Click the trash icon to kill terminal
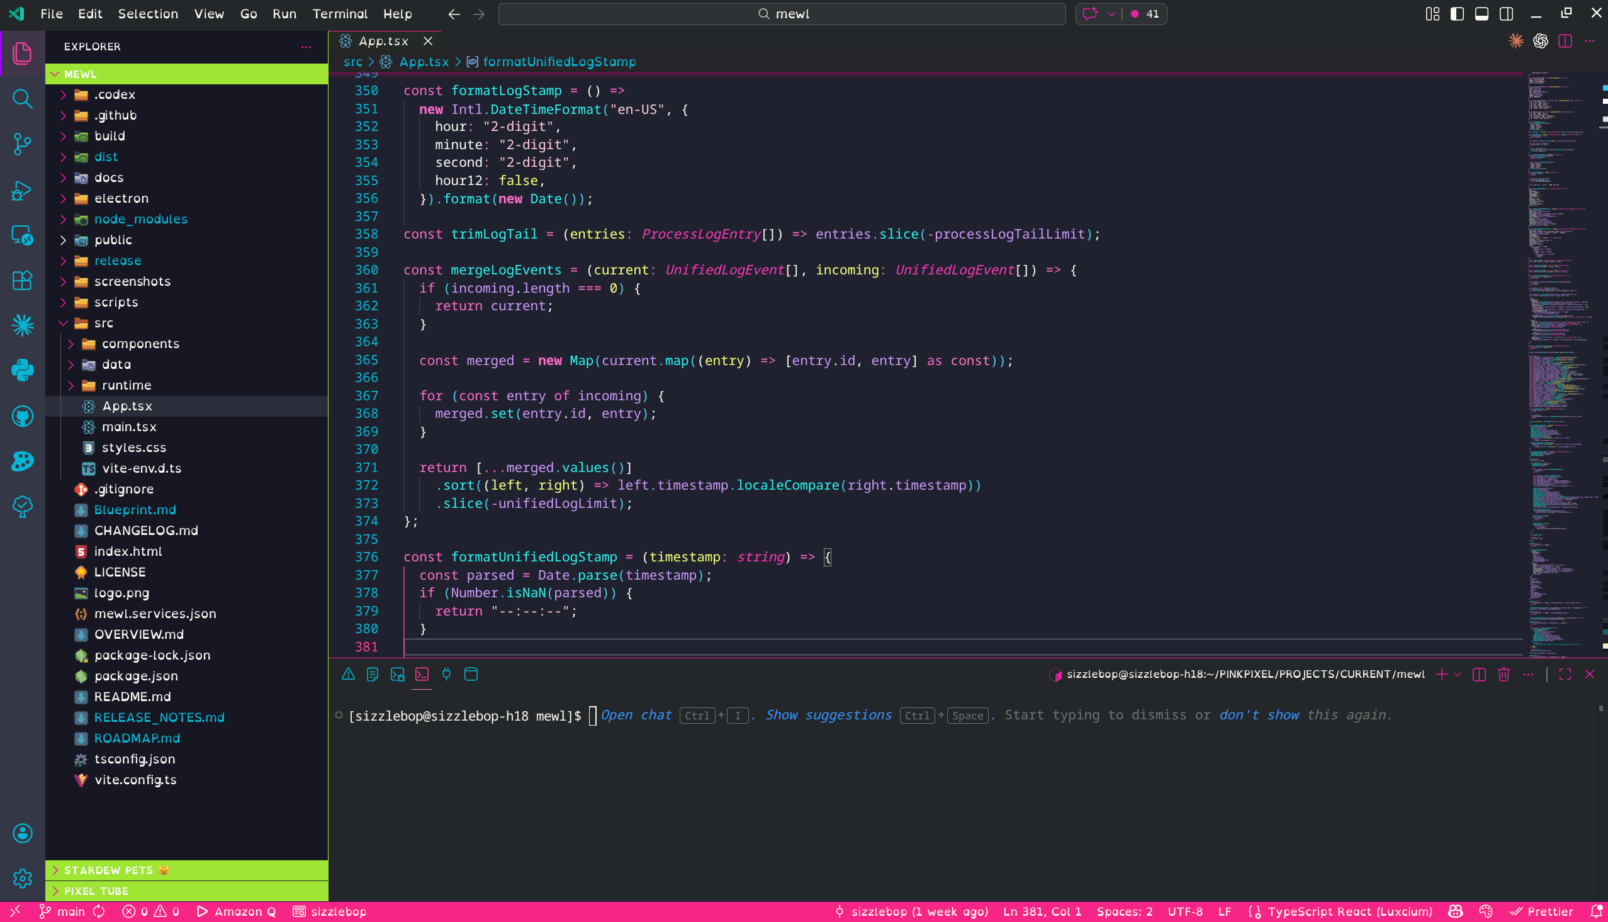 tap(1504, 675)
